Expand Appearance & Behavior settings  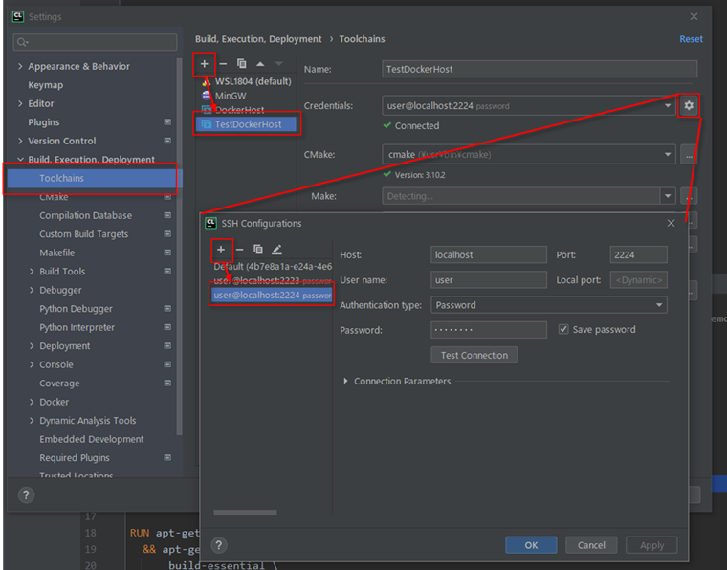point(20,66)
